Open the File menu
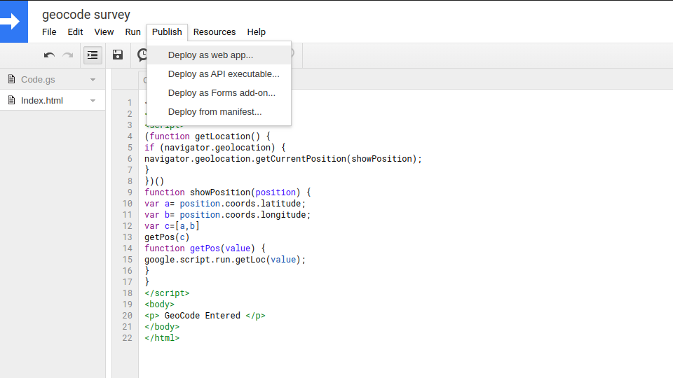The image size is (673, 378). (49, 32)
